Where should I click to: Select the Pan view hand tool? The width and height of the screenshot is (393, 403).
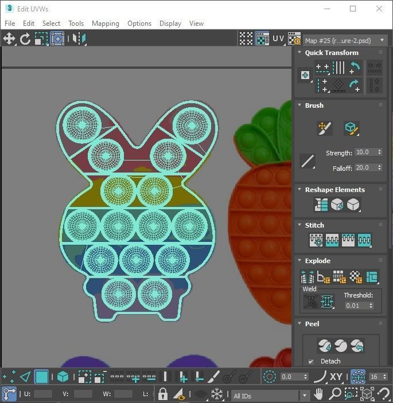coord(318,393)
